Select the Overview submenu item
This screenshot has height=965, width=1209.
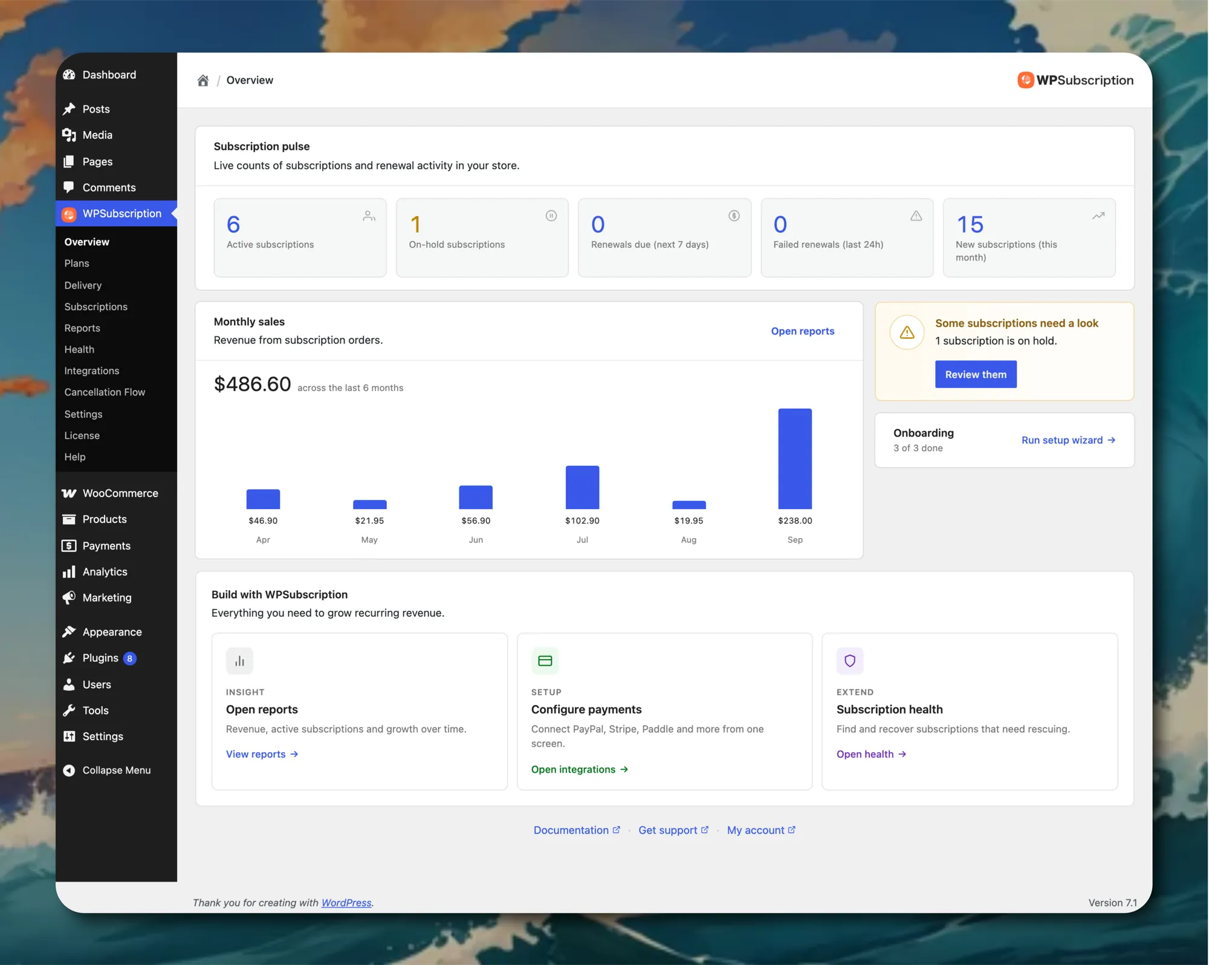87,242
